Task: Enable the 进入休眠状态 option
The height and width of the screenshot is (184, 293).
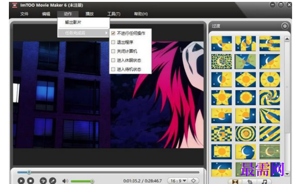Action: (x=113, y=60)
